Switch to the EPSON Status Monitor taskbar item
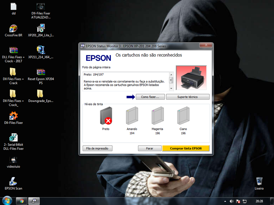Screen dimensions: 274x205 [x=34, y=201]
